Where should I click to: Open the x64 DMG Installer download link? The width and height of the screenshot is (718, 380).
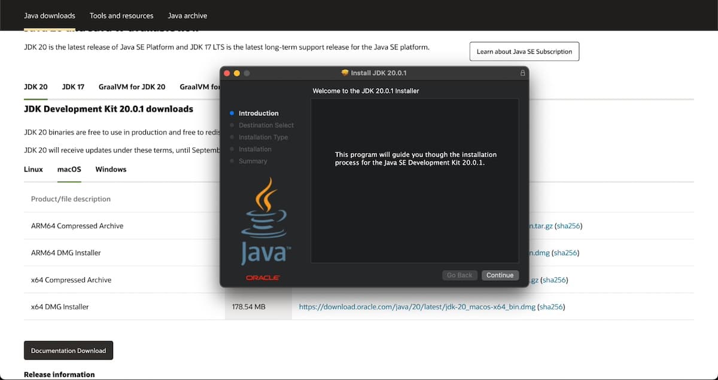click(x=417, y=307)
